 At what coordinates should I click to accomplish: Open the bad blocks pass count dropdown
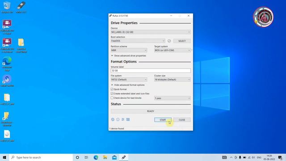[172, 98]
